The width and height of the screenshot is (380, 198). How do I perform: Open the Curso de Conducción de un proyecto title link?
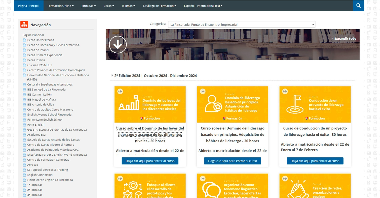pyautogui.click(x=315, y=131)
